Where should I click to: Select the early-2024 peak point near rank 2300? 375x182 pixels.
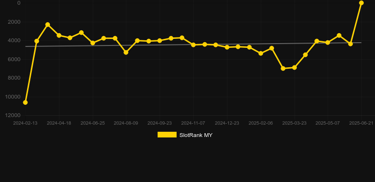point(47,25)
